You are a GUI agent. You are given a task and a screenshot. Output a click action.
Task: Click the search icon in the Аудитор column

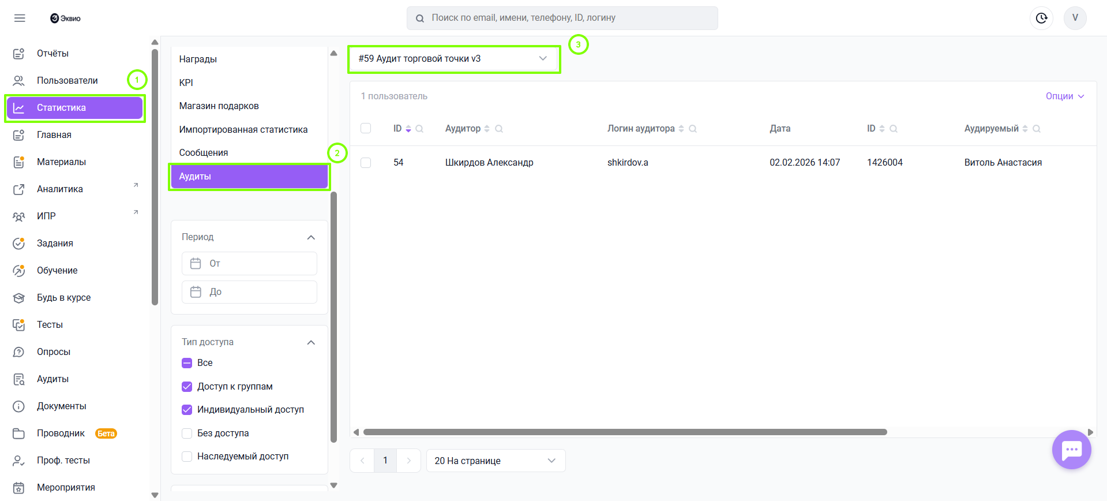point(499,129)
